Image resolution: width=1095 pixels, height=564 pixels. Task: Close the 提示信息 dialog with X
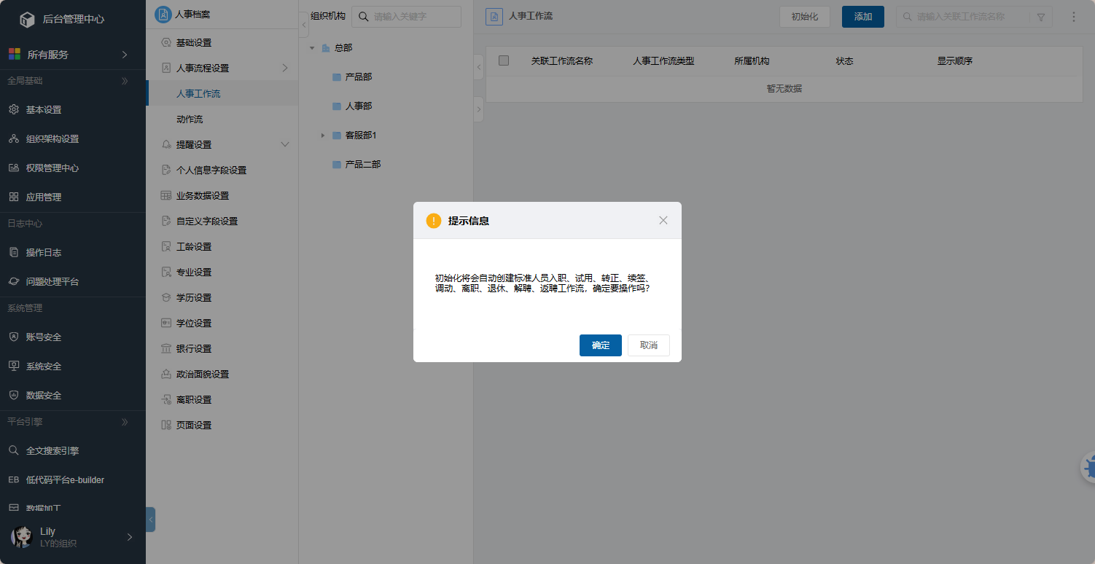click(663, 220)
